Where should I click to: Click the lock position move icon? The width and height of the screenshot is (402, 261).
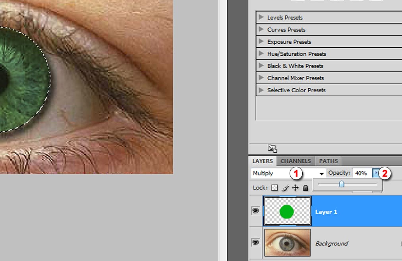point(295,188)
